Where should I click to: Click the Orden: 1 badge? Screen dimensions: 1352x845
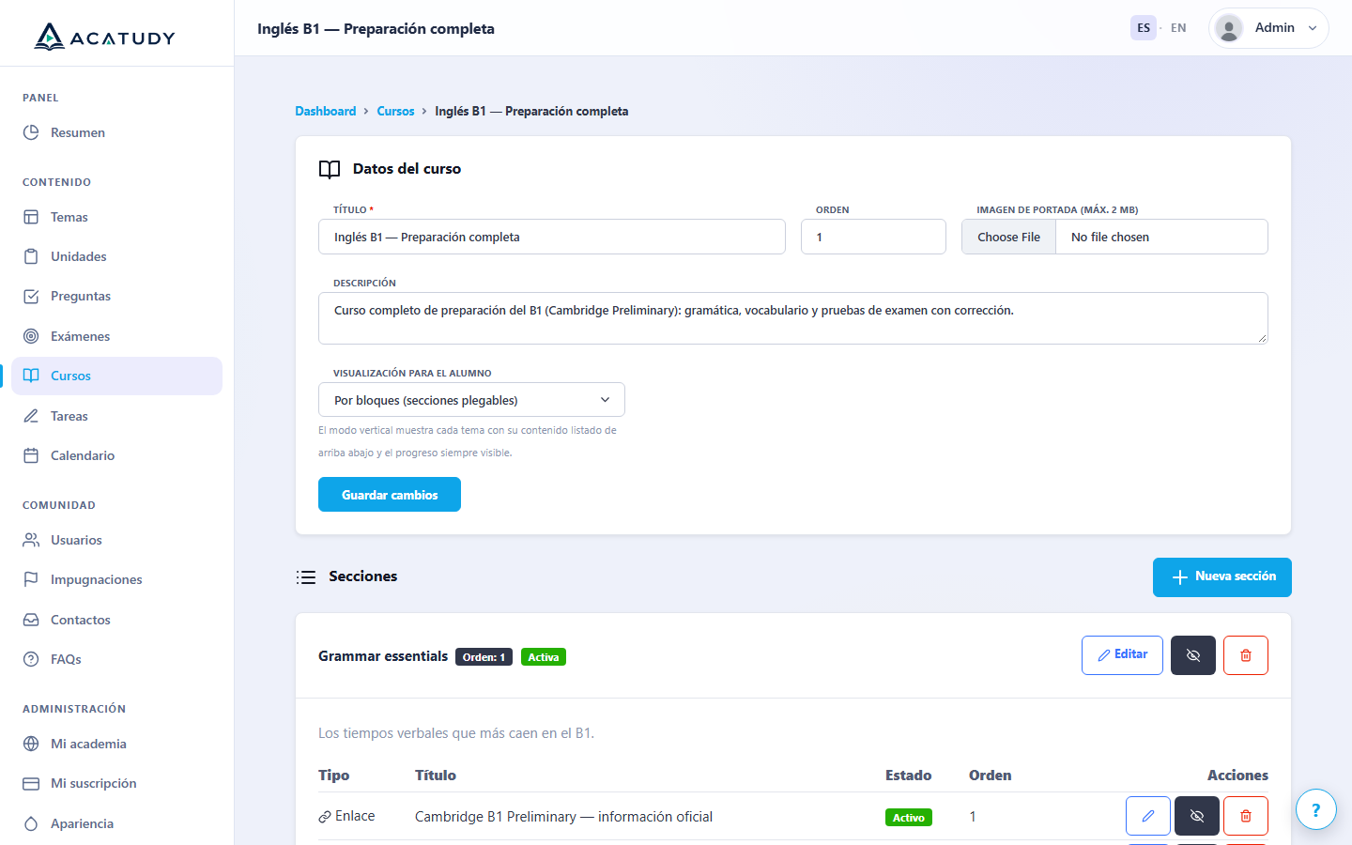click(484, 657)
